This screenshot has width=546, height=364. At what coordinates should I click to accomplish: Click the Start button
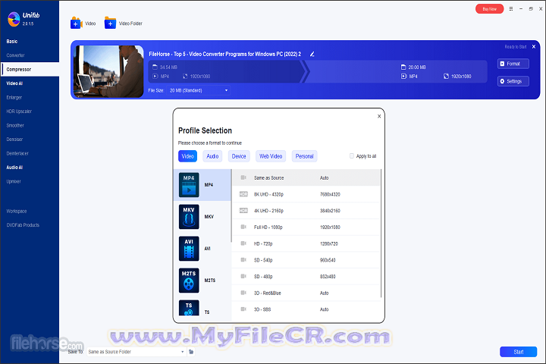pyautogui.click(x=518, y=352)
